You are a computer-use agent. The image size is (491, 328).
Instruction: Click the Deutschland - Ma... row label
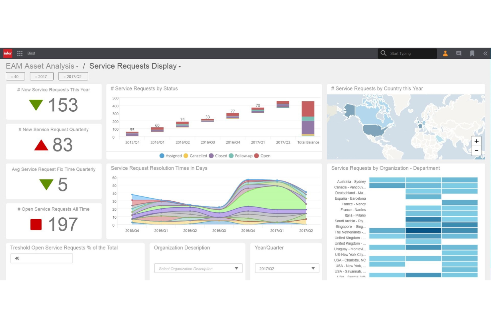coord(350,193)
